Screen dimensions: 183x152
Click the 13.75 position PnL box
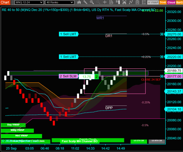click(x=87, y=77)
